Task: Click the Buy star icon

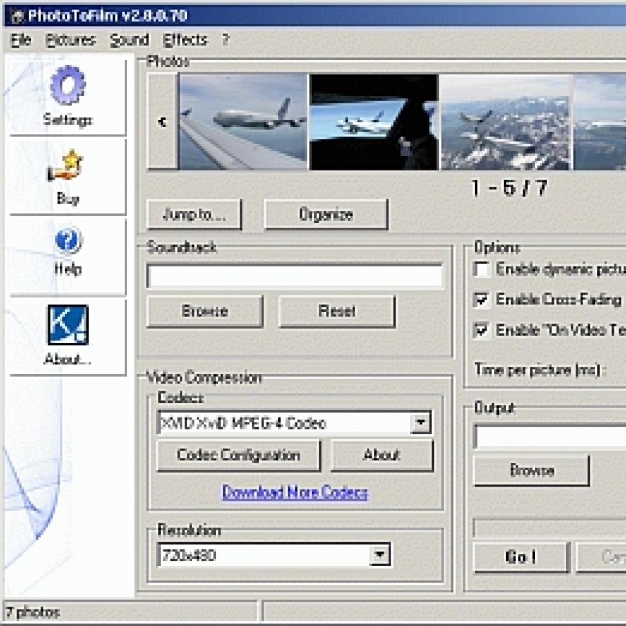Action: [66, 166]
